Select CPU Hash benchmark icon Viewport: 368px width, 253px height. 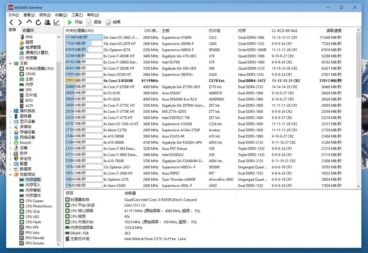tap(22, 222)
